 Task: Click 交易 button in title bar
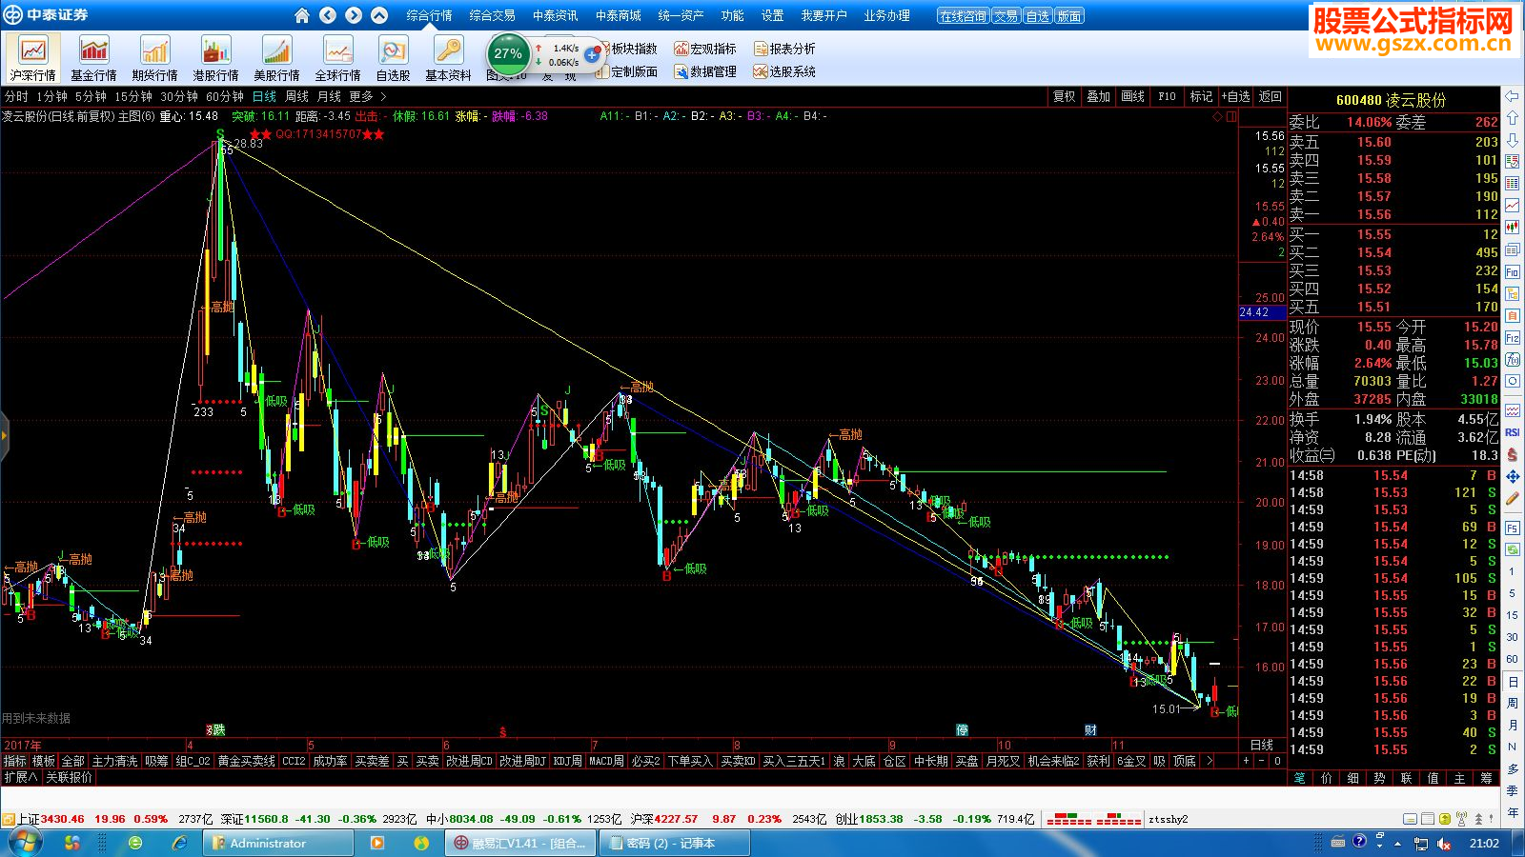[x=1006, y=16]
